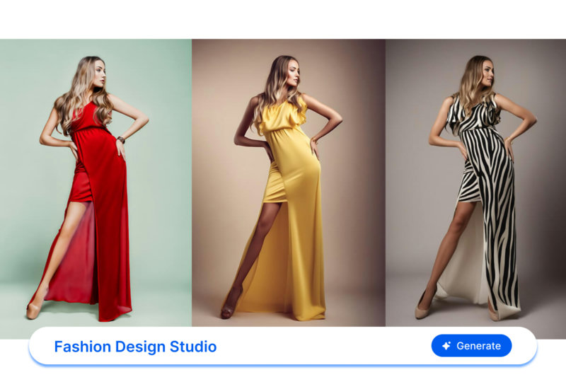This screenshot has height=377, width=566.
Task: Click the Fashion Design Studio title text
Action: (x=135, y=347)
